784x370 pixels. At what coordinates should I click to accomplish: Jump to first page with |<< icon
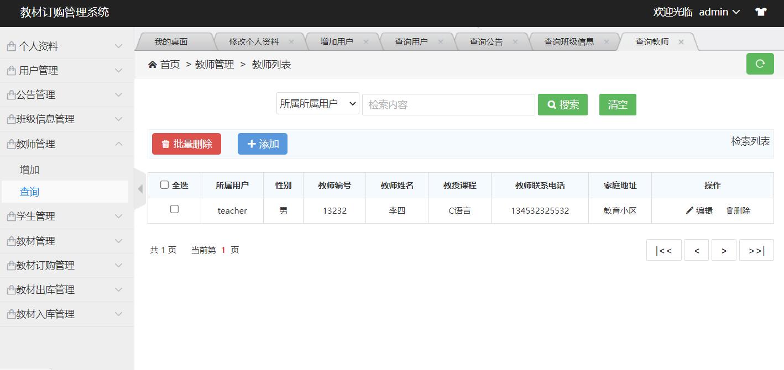pos(663,250)
